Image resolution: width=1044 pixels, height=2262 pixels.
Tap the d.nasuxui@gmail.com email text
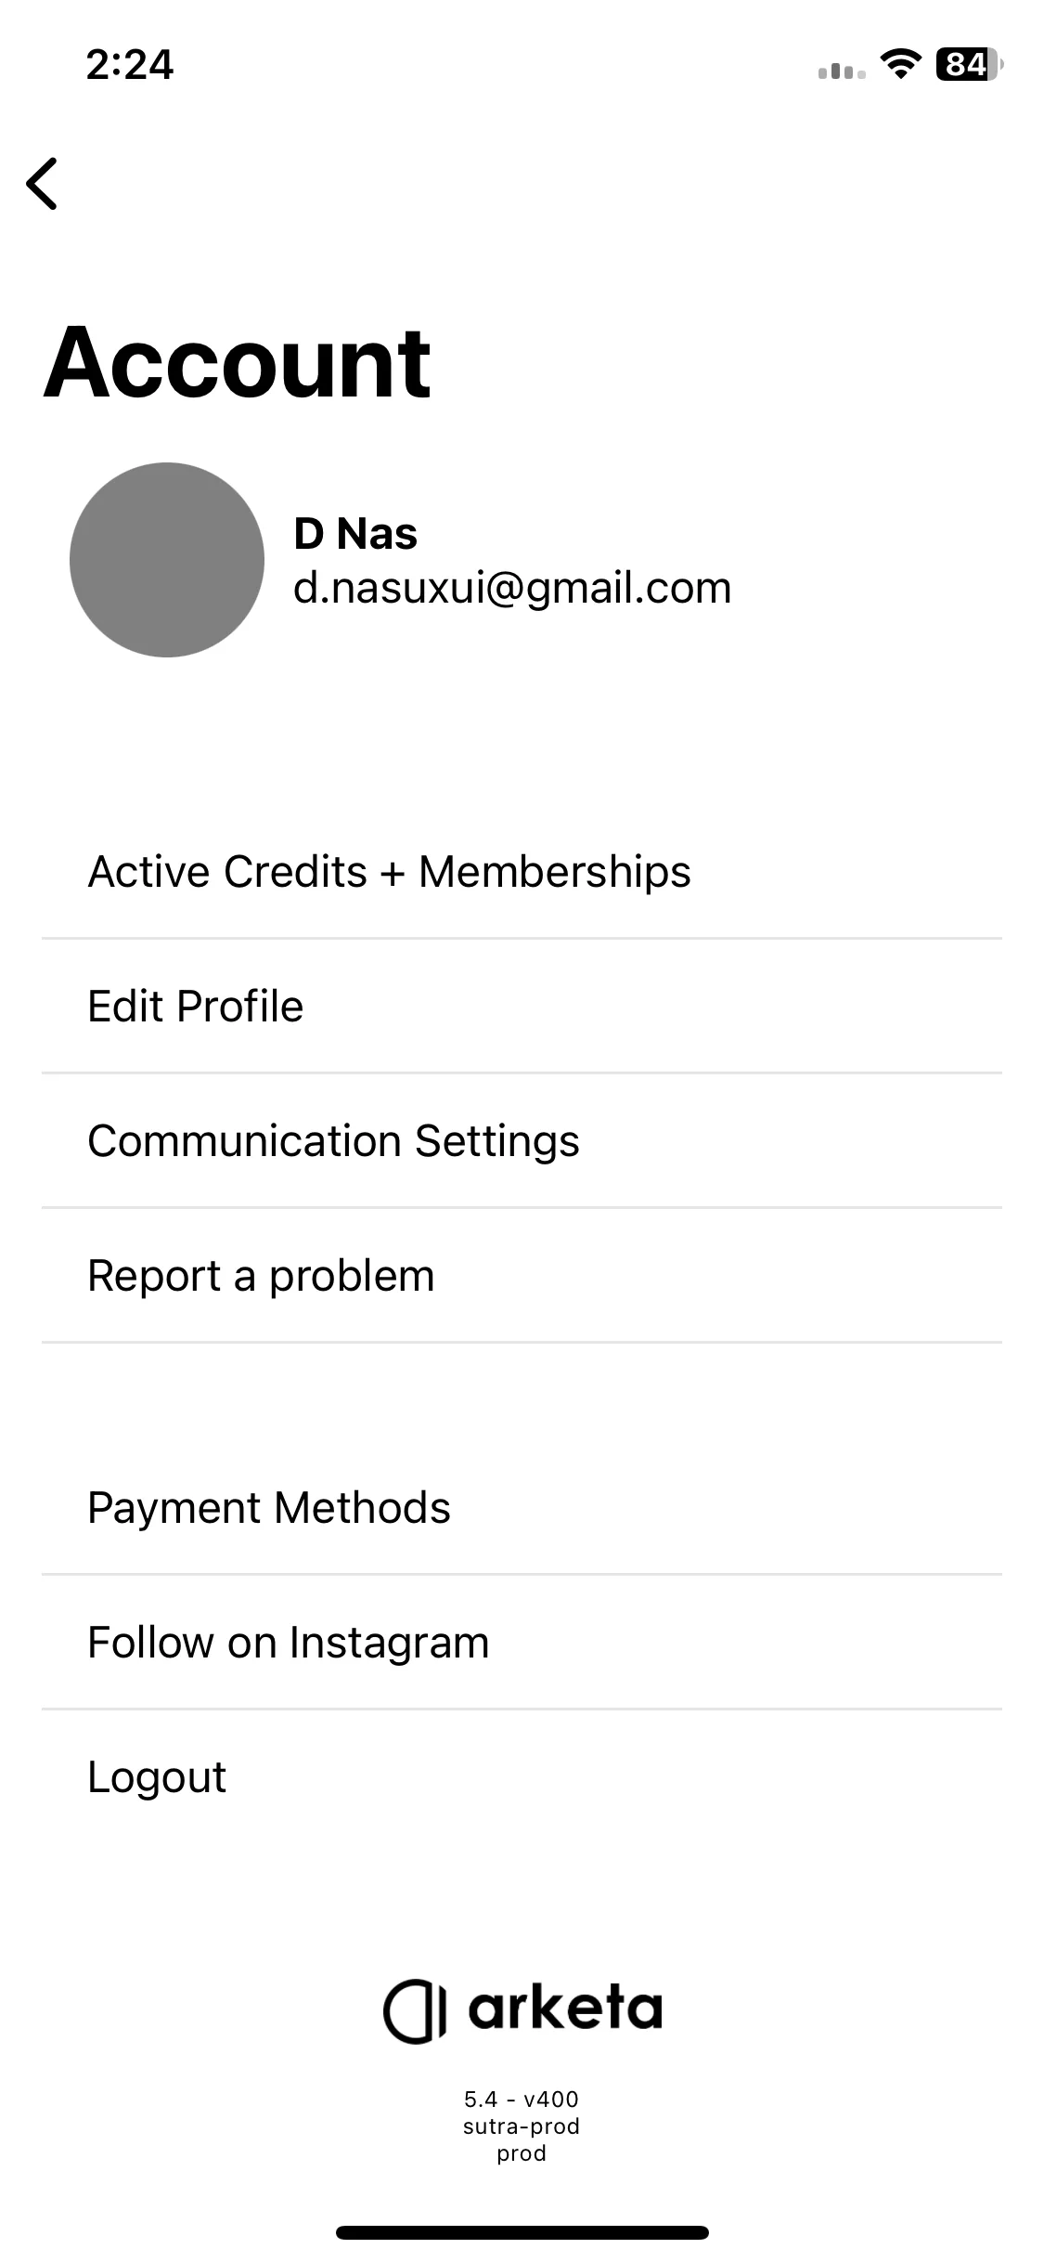click(x=512, y=589)
